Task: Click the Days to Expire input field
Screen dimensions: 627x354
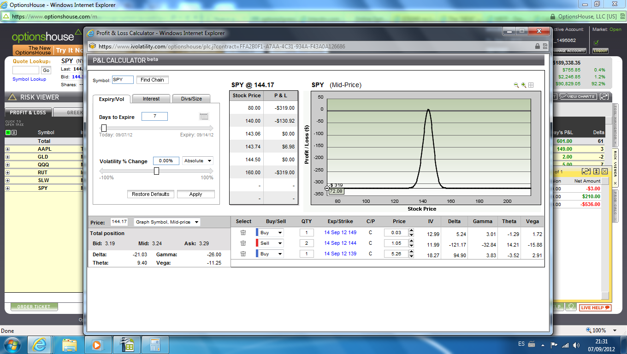Action: point(154,117)
